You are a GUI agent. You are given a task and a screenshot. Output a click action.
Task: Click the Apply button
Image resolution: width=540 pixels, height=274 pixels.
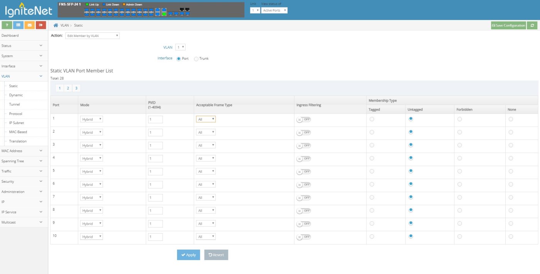(188, 255)
